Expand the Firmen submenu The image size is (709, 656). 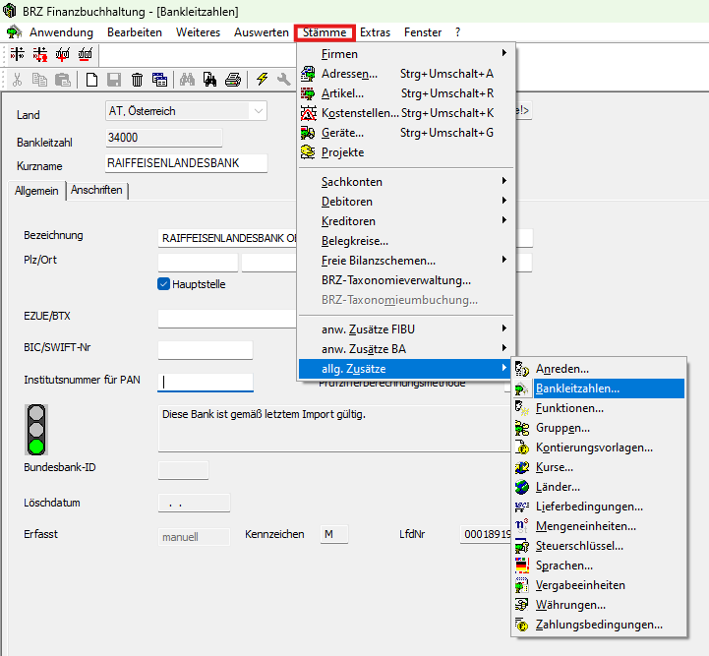(x=406, y=54)
